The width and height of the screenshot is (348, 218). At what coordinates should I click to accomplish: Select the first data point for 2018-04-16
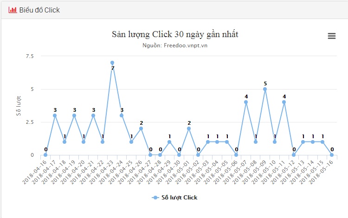click(x=45, y=155)
